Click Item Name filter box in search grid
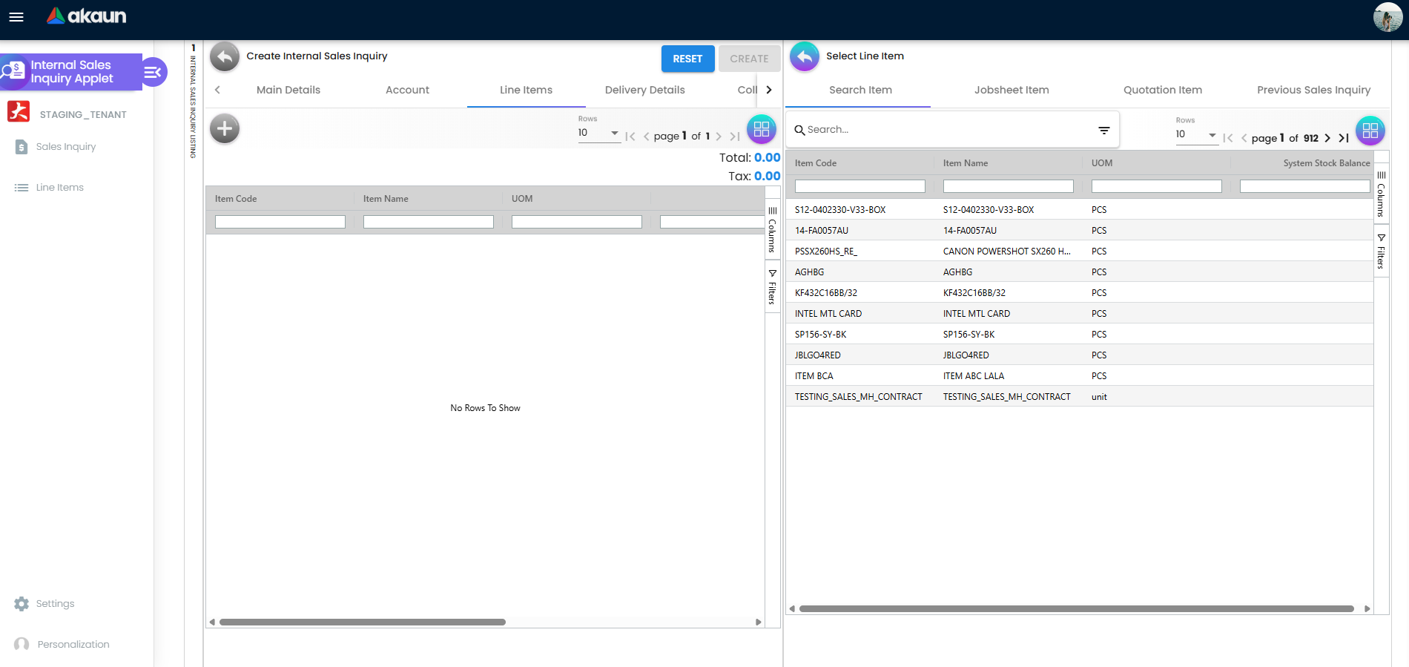 (x=1008, y=186)
